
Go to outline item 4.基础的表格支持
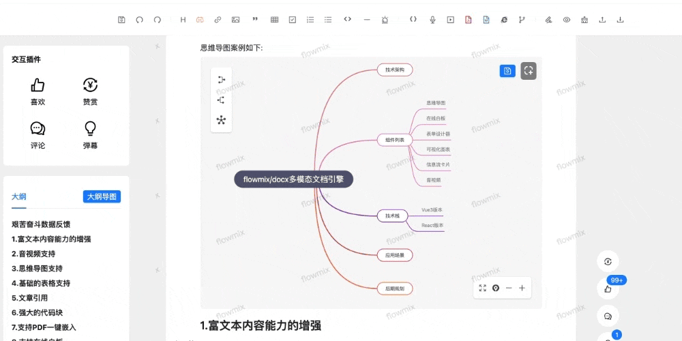tap(41, 283)
